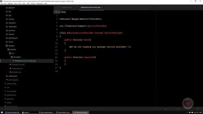Open the Help menu
The height and width of the screenshot is (114, 203).
[x=46, y=3]
